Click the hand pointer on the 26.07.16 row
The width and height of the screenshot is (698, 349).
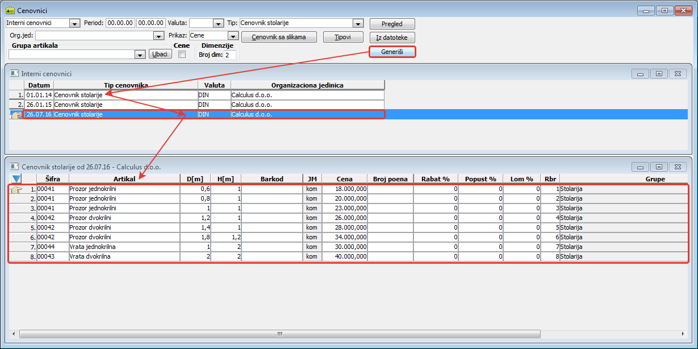(16, 114)
